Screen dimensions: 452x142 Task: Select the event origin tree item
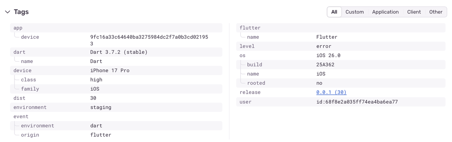coord(30,135)
